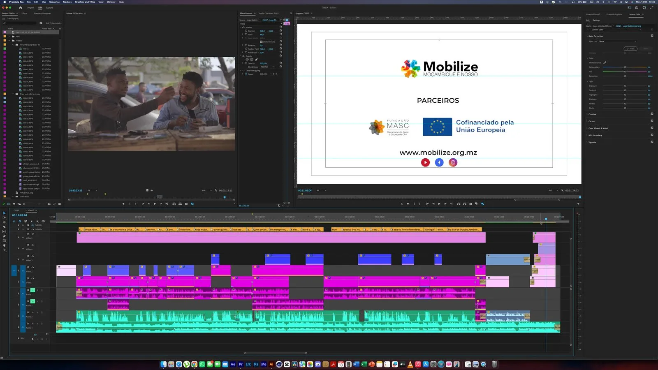Viewport: 658px width, 370px height.
Task: Open Source monitor Fit zoom dropdown
Action: [x=92, y=190]
